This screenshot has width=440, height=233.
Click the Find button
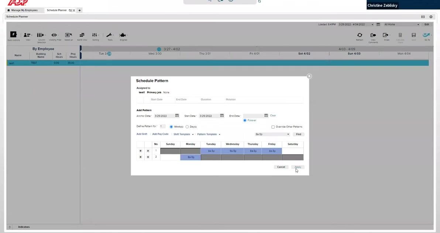[x=299, y=134]
